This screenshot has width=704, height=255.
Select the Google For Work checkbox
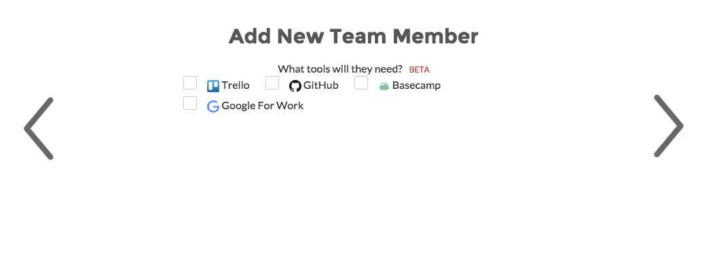(190, 103)
